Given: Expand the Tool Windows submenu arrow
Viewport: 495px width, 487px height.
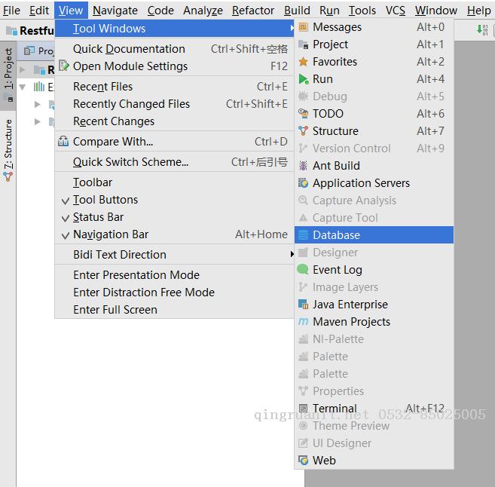Looking at the screenshot, I should (x=292, y=29).
